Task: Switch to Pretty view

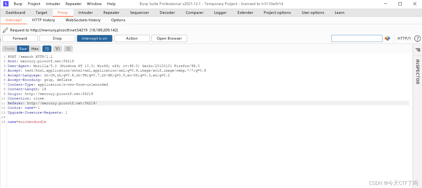Action: tap(10, 49)
